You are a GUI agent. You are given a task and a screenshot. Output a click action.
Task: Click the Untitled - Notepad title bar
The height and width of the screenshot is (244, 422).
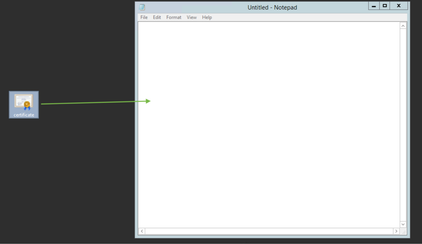272,7
